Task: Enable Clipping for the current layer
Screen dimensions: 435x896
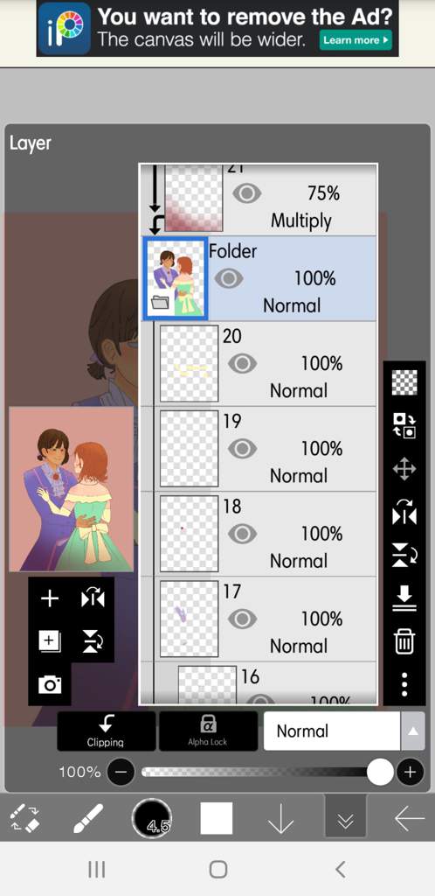Action: click(106, 731)
